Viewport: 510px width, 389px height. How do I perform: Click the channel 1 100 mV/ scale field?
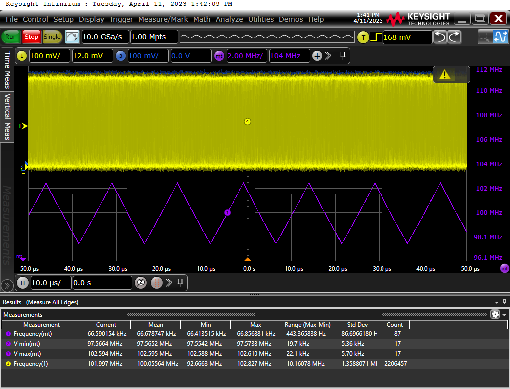click(49, 56)
